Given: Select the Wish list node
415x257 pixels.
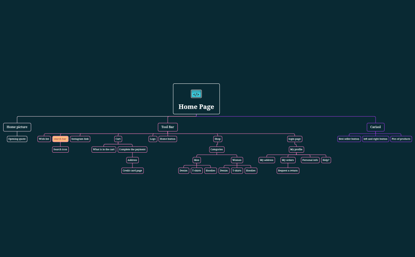Looking at the screenshot, I should [44, 139].
